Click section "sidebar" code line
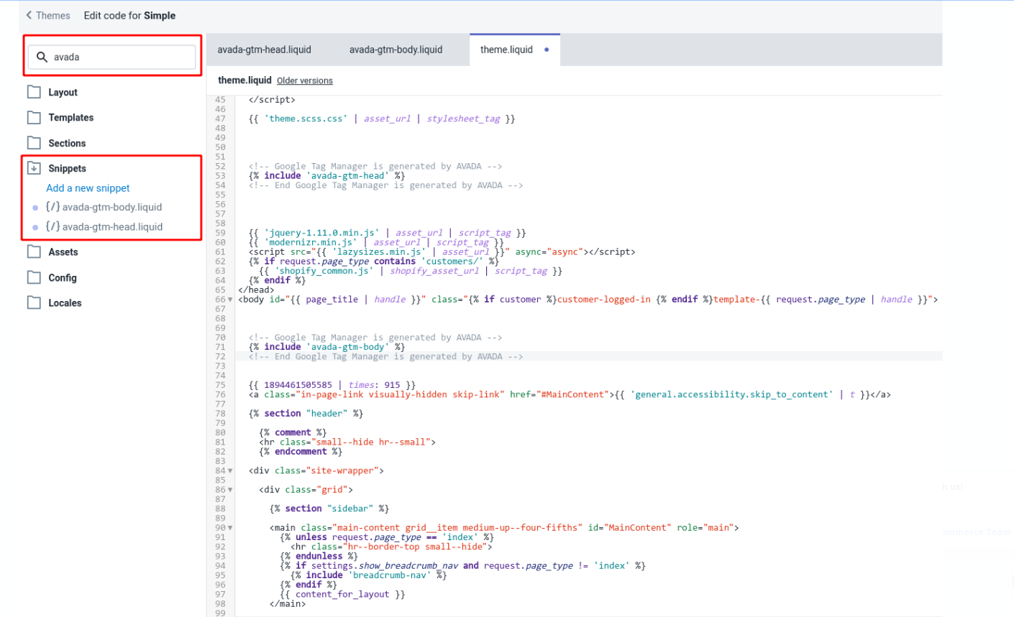Viewport: 1014px width, 617px height. (329, 509)
